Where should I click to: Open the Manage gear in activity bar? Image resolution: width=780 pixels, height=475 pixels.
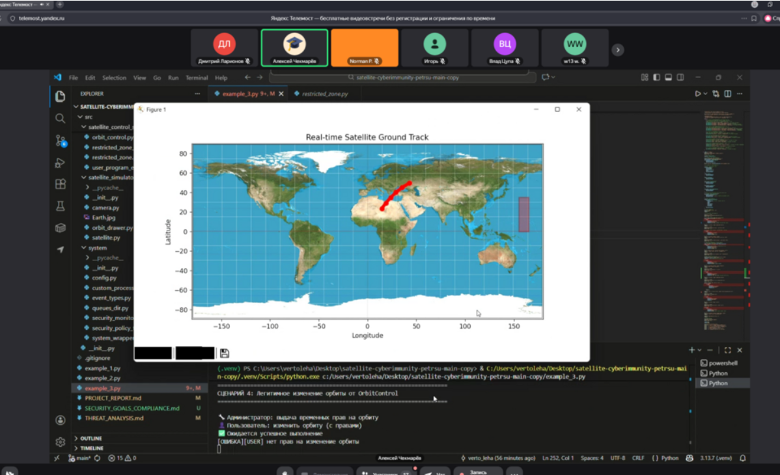pos(60,442)
